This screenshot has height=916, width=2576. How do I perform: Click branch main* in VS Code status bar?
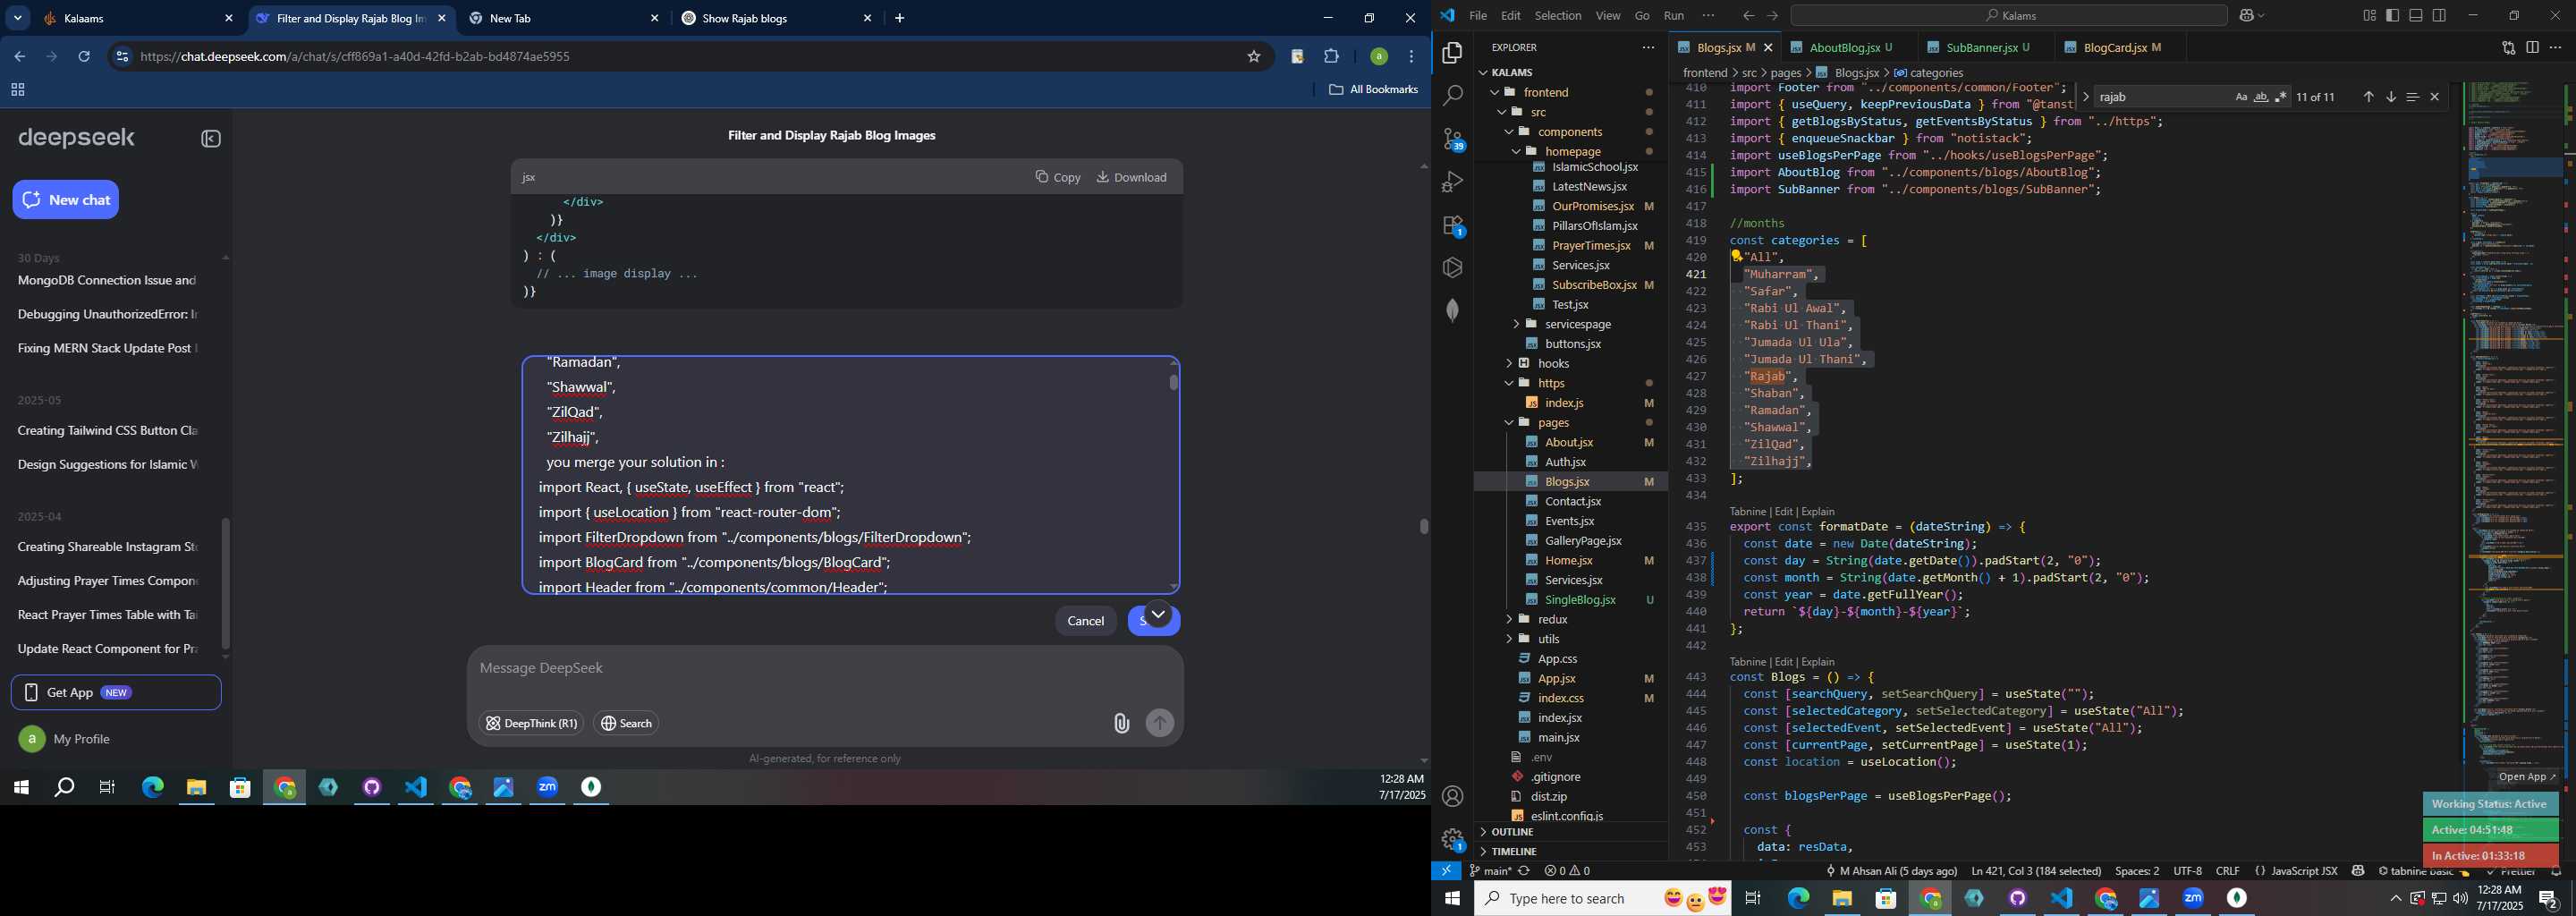[x=1491, y=871]
